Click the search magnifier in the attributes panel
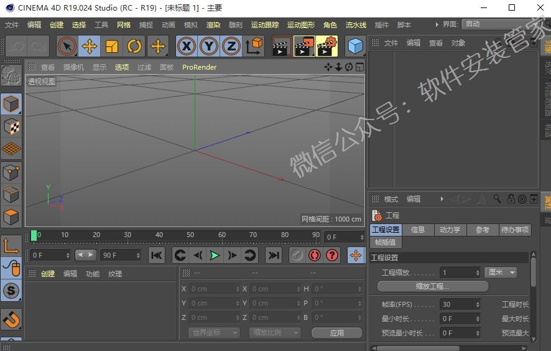Image resolution: width=551 pixels, height=351 pixels. point(497,199)
